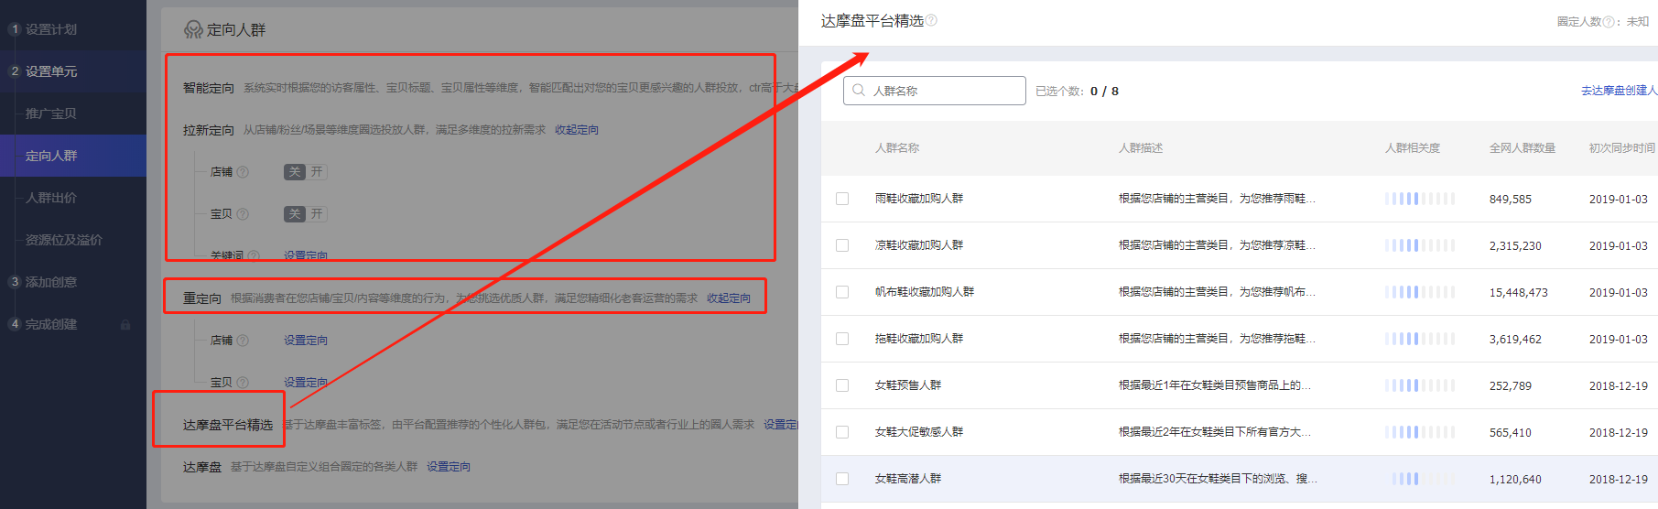Click the search magnifier icon in 人群名称 field
Image resolution: width=1658 pixels, height=509 pixels.
click(x=859, y=91)
